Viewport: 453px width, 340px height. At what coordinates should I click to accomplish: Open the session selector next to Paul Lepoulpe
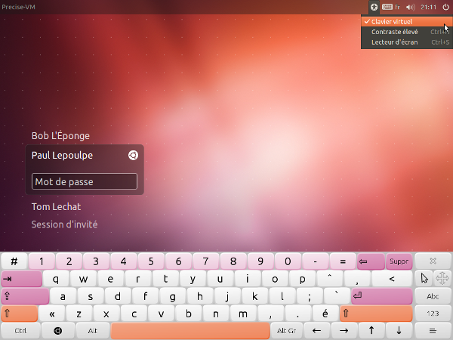133,155
